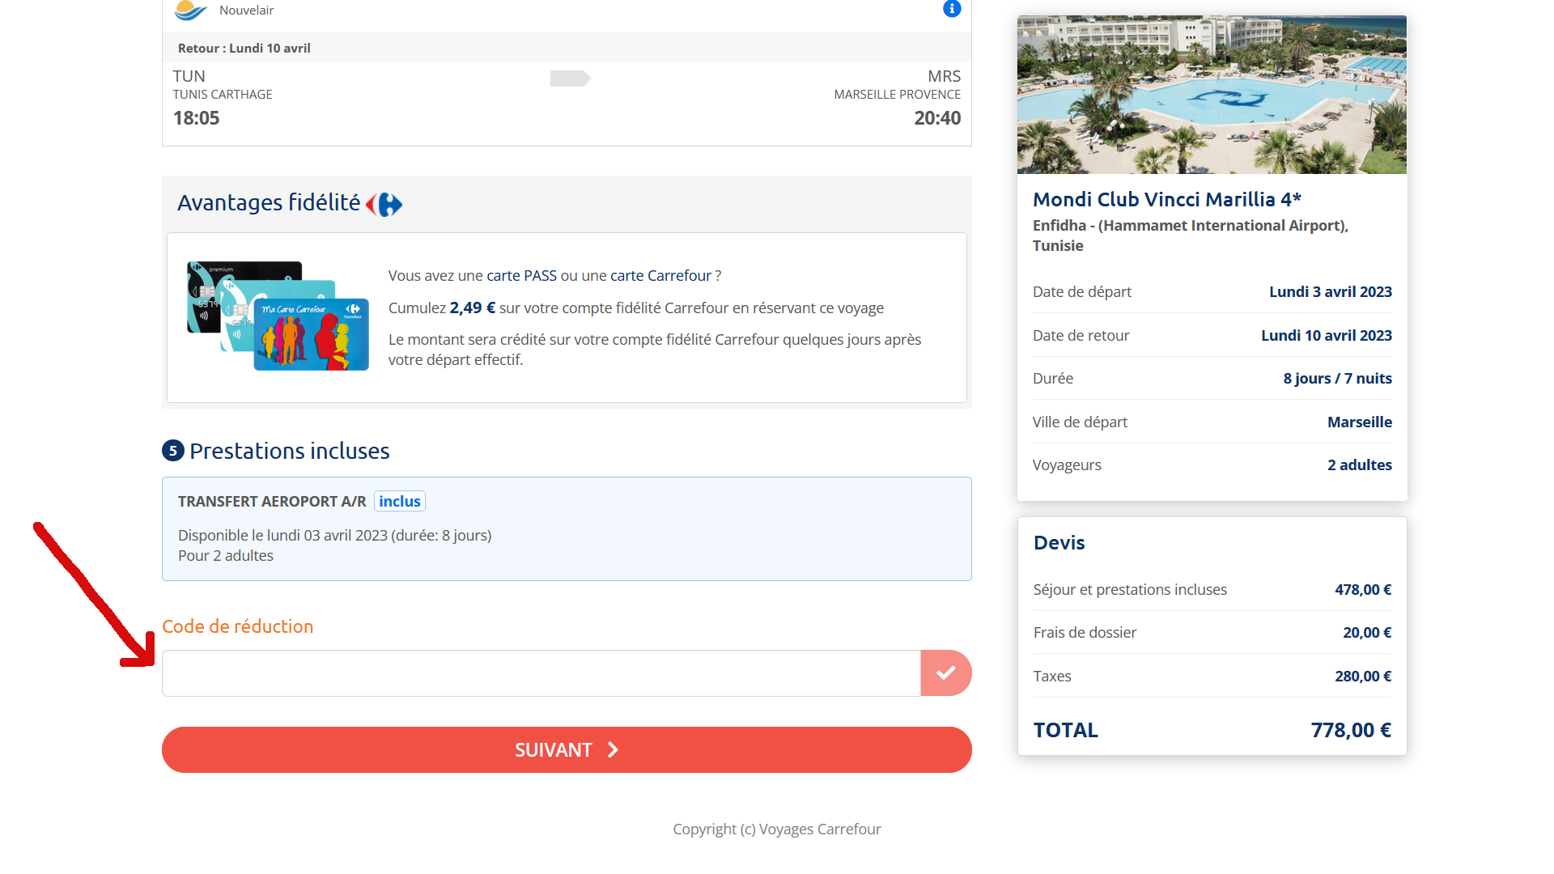Click the 2,49 € loyalty amount

point(473,308)
